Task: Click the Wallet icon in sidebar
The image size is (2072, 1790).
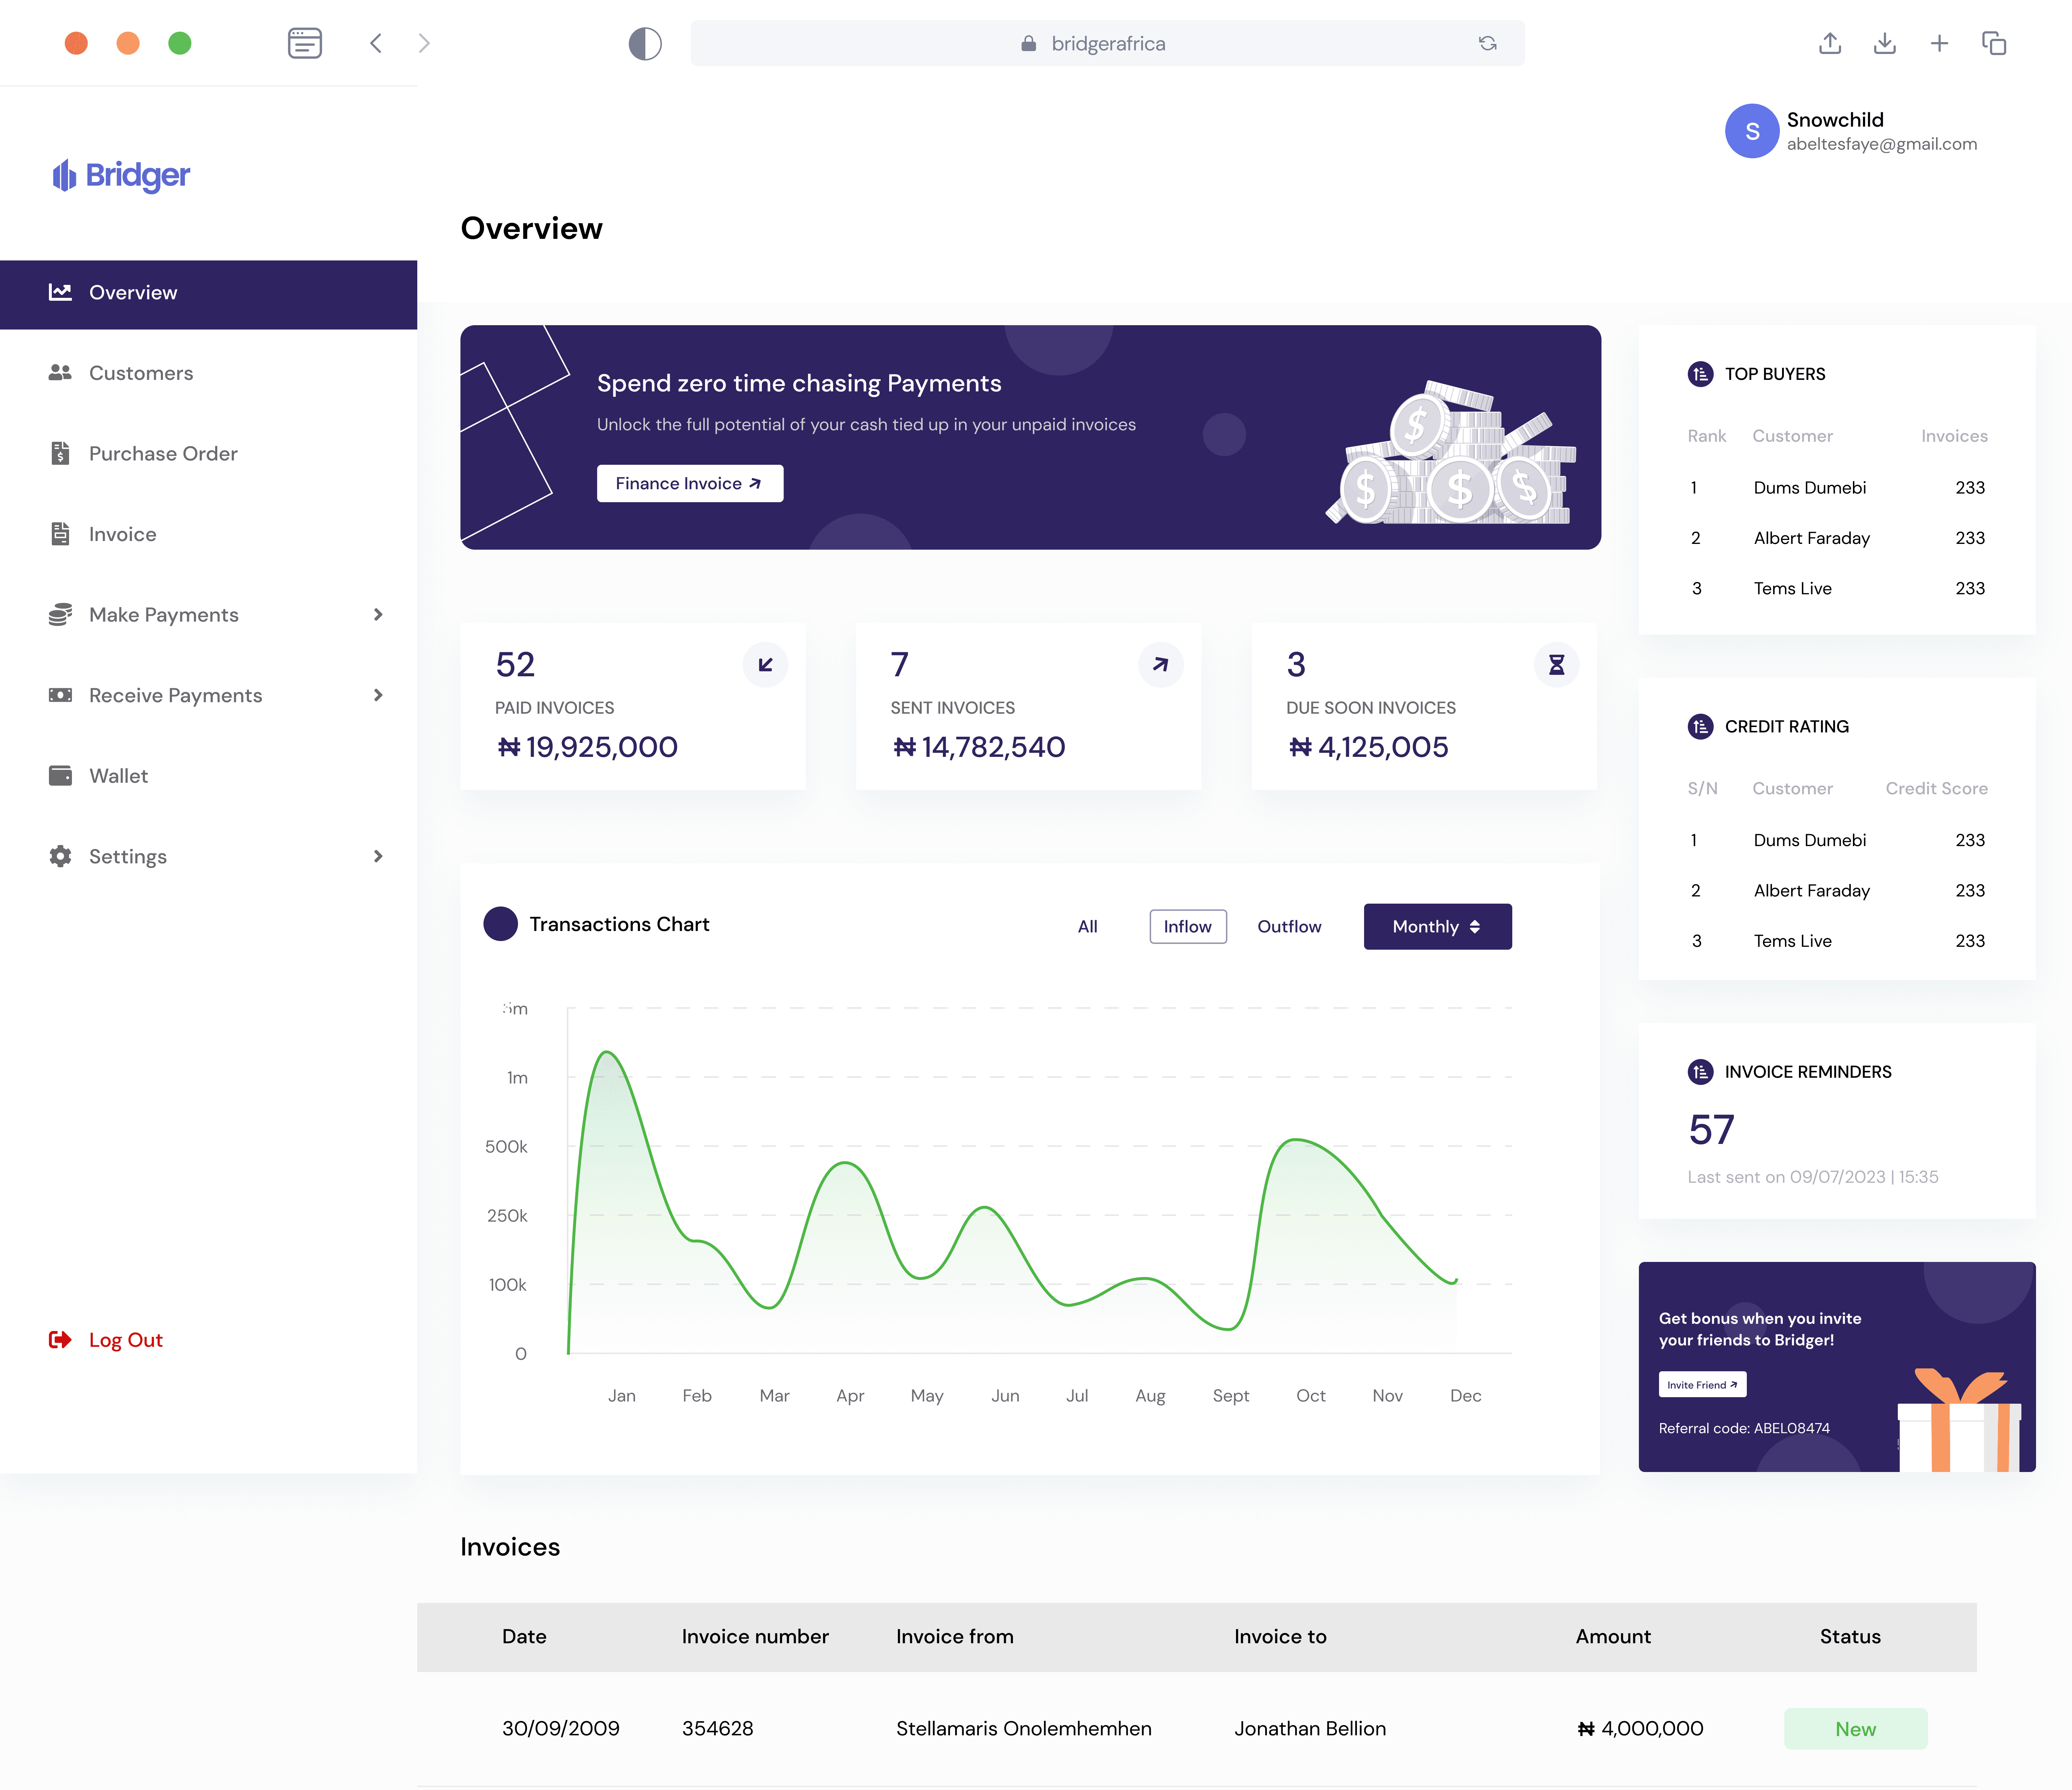Action: click(x=60, y=776)
